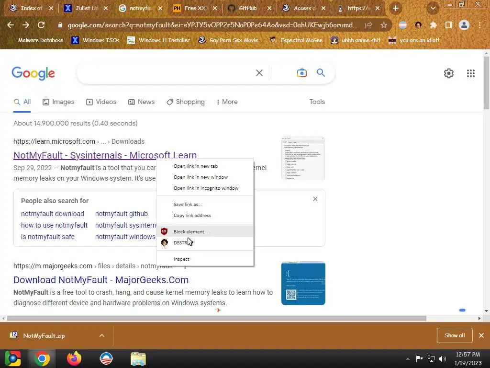Choose Copy link address
Image resolution: width=490 pixels, height=368 pixels.
click(x=205, y=215)
